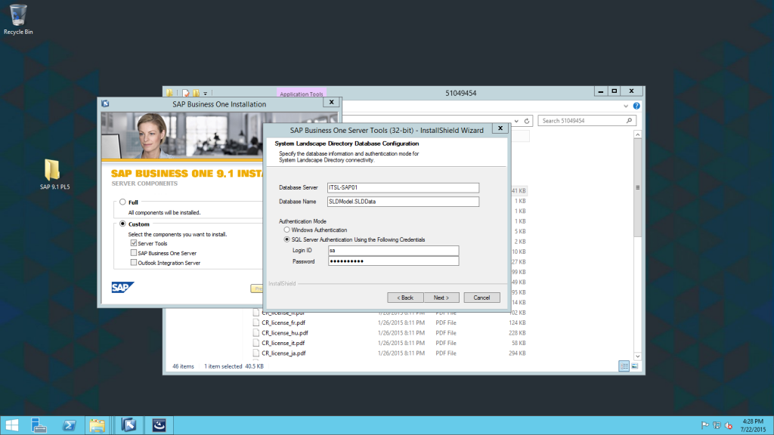Minimize the 51049454 Explorer window
The image size is (774, 435).
(x=600, y=91)
